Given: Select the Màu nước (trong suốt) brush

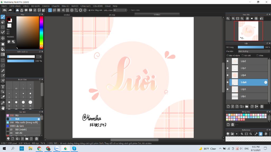Looking at the screenshot, I should 23,122.
